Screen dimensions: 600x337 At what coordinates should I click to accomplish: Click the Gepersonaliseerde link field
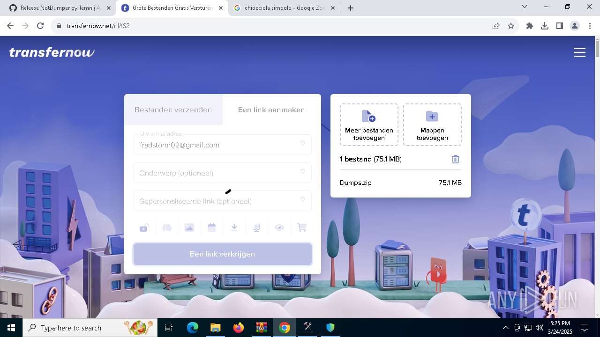[x=223, y=201]
